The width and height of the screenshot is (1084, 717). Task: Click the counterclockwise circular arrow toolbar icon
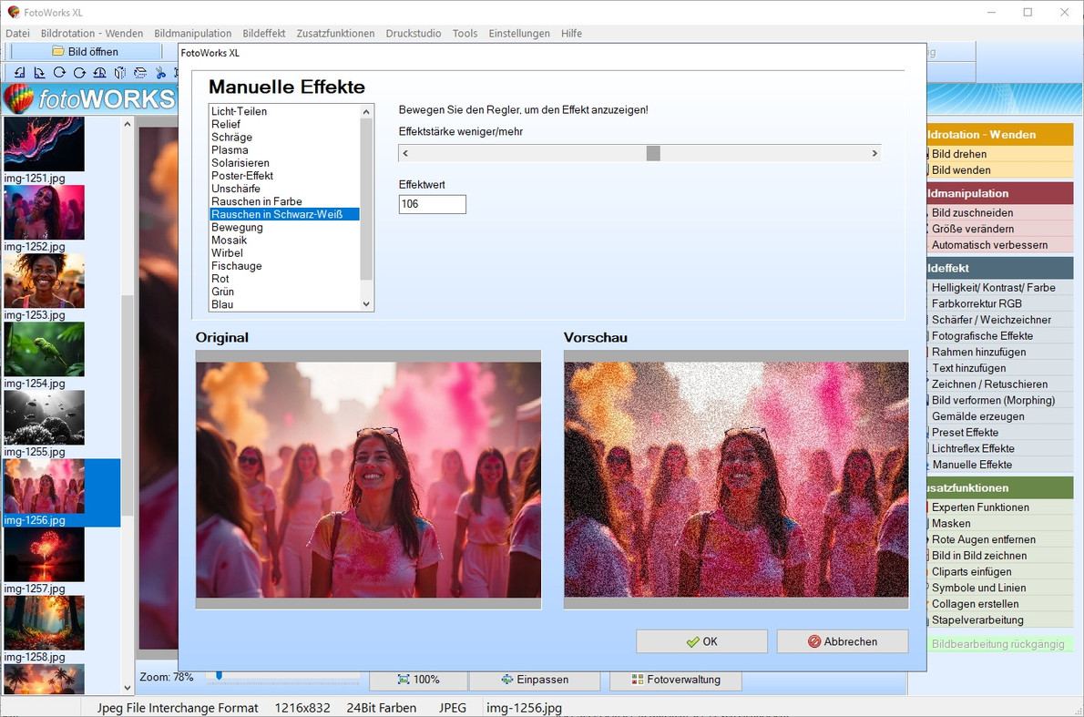[x=79, y=73]
